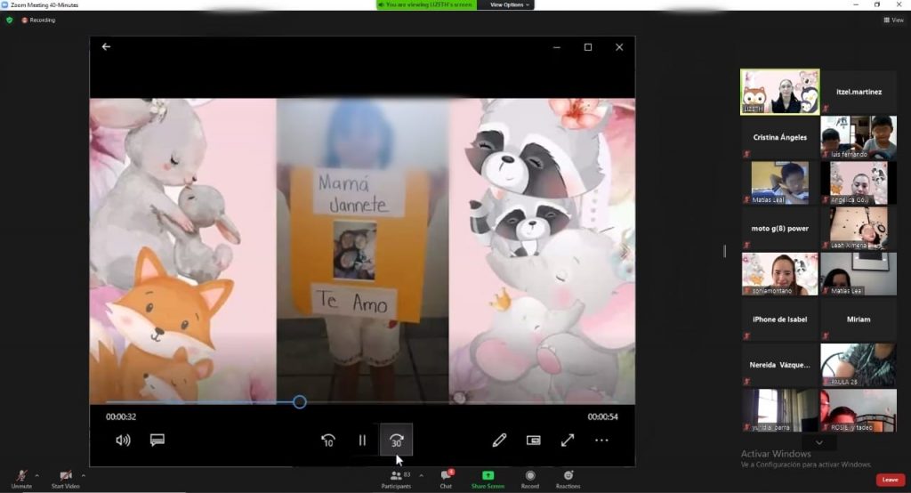Open subtitles and captions menu
Screen dimensions: 911x493
(157, 440)
